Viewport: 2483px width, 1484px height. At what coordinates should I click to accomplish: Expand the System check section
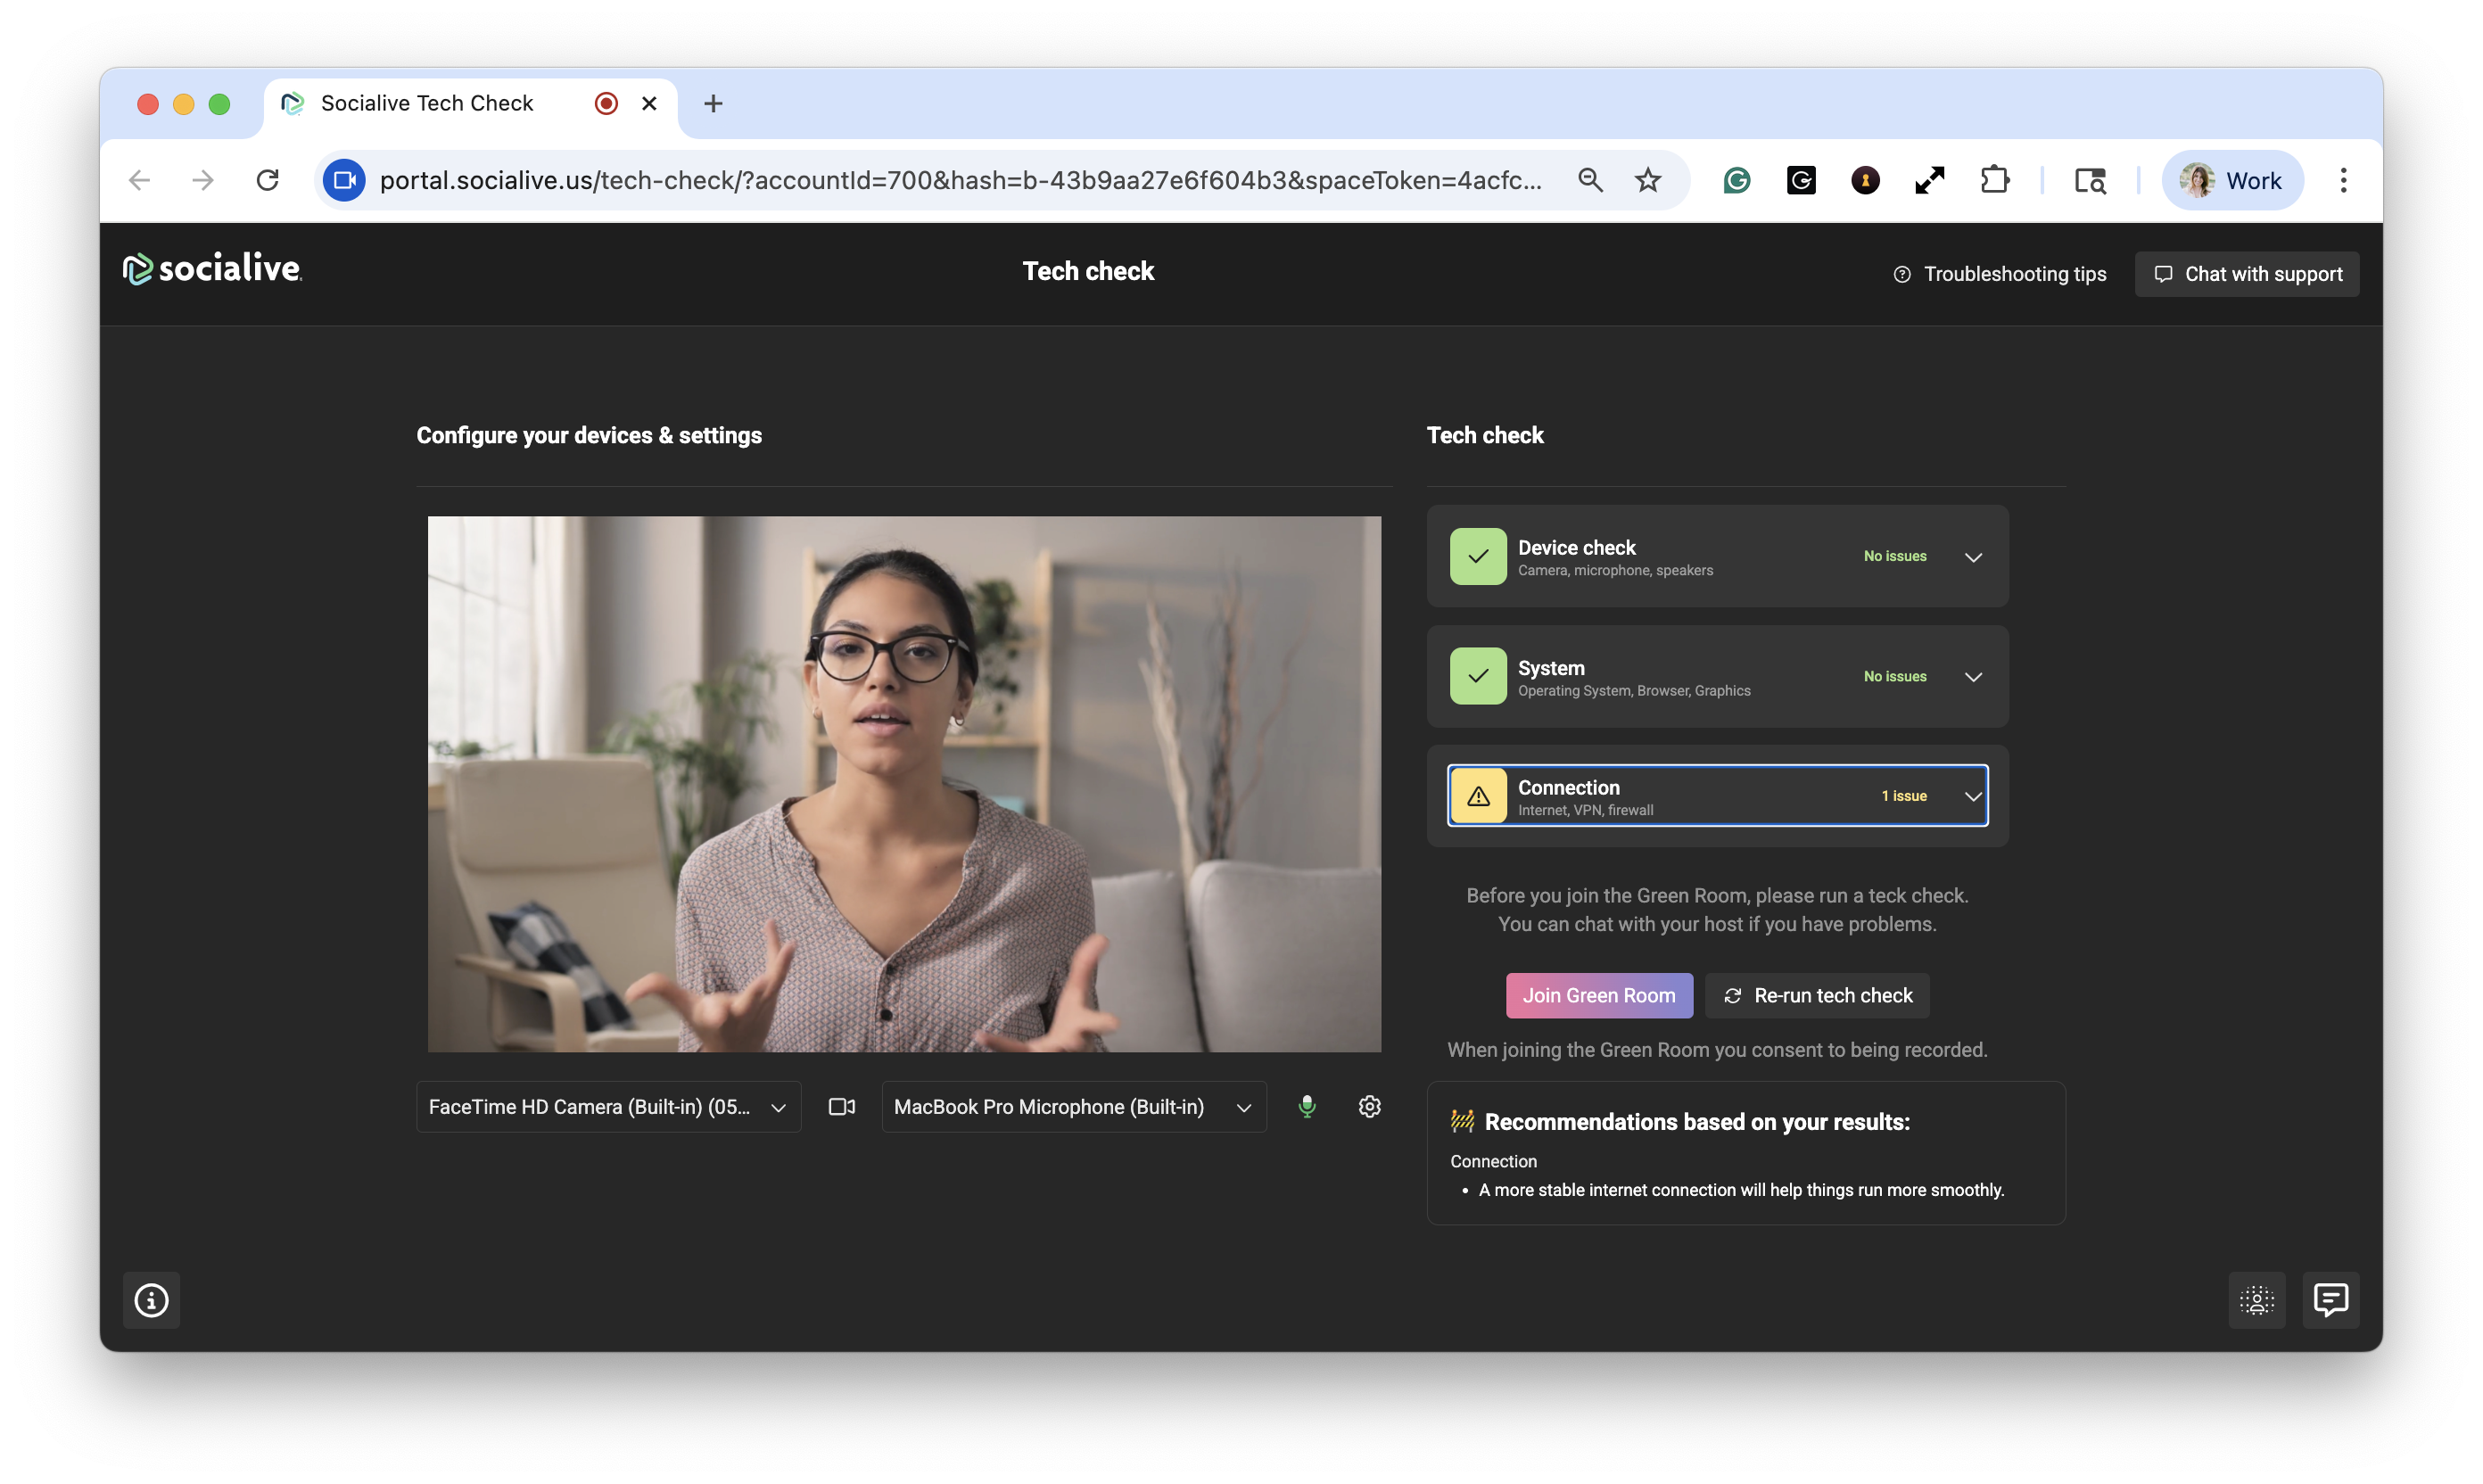(x=1972, y=677)
